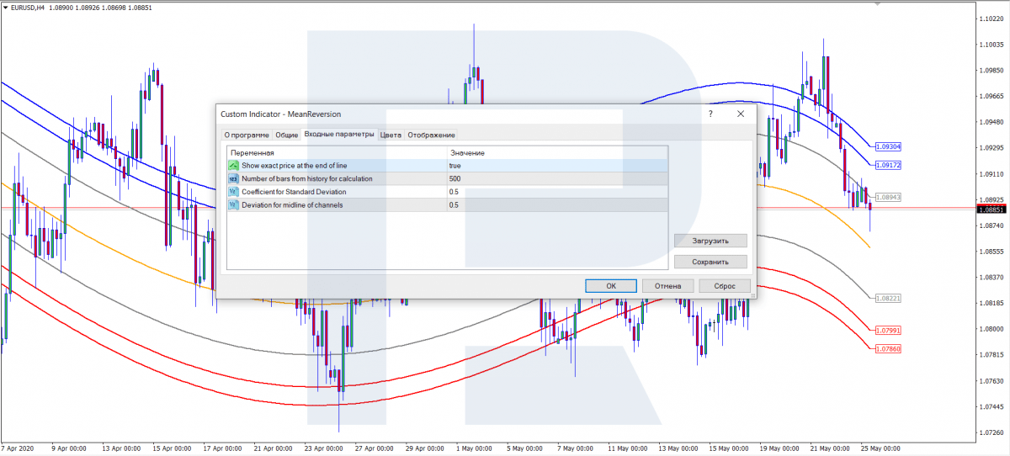1010x456 pixels.
Task: Cancel the dialog using 'Отмена'
Action: pos(667,286)
